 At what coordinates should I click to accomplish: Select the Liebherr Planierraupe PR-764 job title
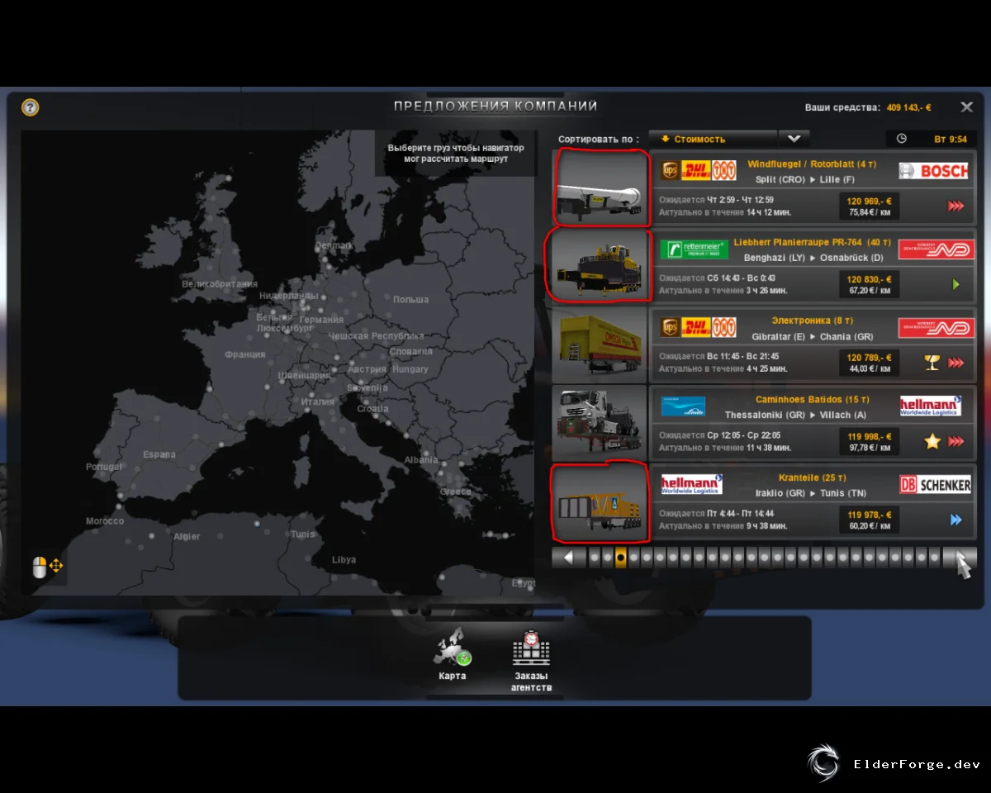(x=812, y=243)
